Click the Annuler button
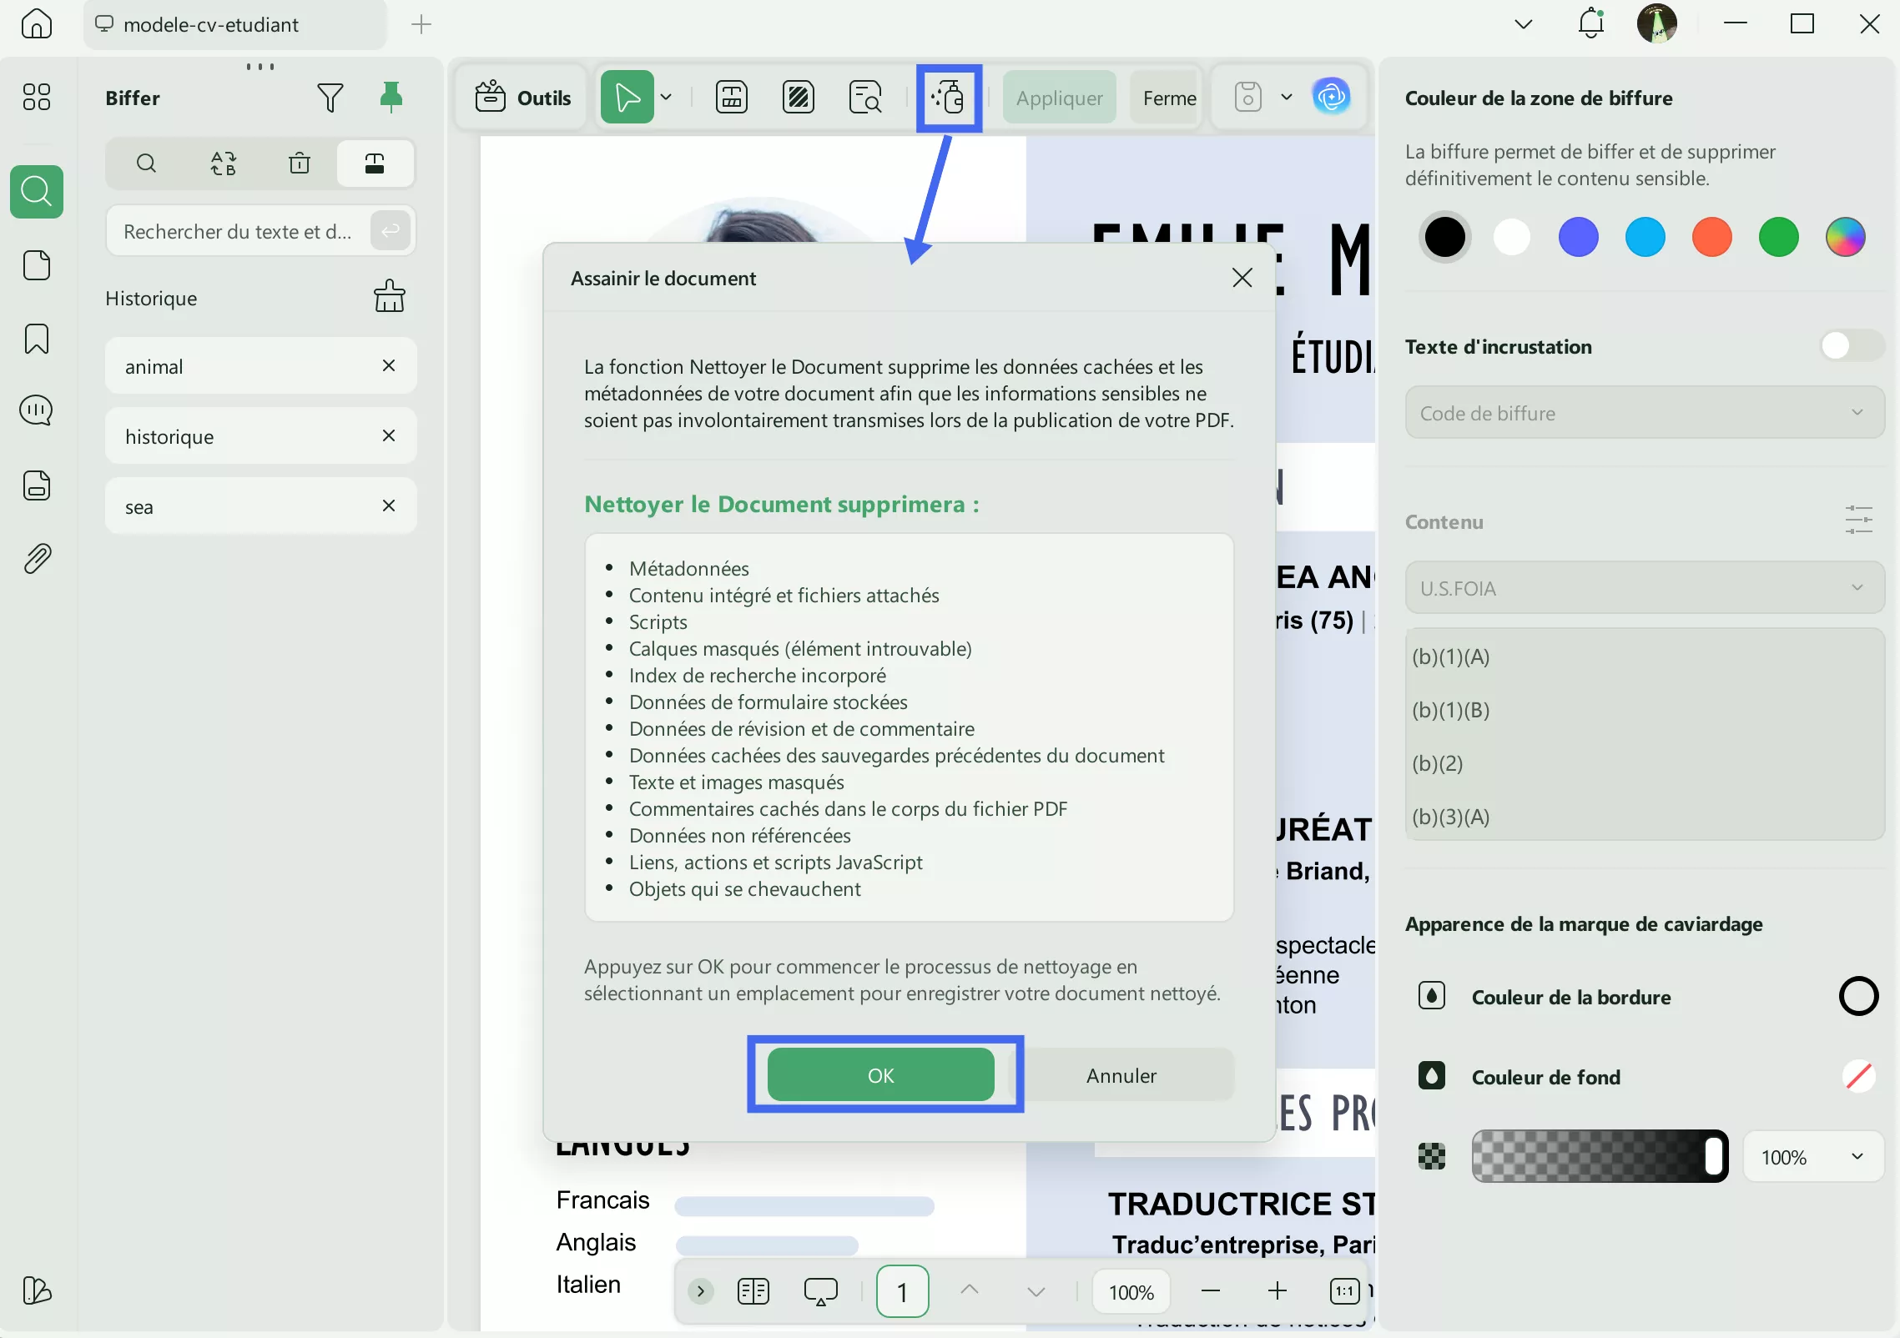Image resolution: width=1900 pixels, height=1338 pixels. [x=1121, y=1075]
